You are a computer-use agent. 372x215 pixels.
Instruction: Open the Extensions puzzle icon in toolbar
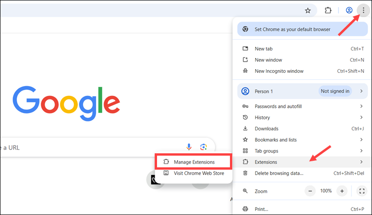[x=328, y=10]
